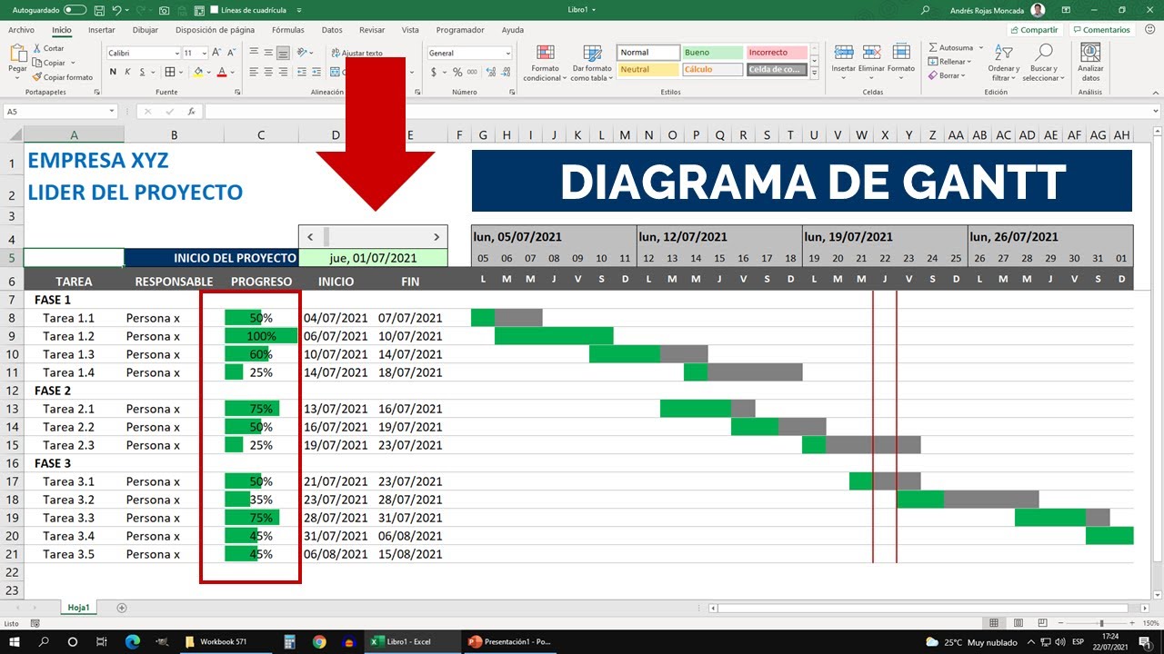Apply the Bueno cell style
1164x654 pixels.
coord(712,53)
